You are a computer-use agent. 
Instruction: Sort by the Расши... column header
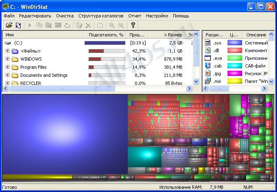[214, 35]
